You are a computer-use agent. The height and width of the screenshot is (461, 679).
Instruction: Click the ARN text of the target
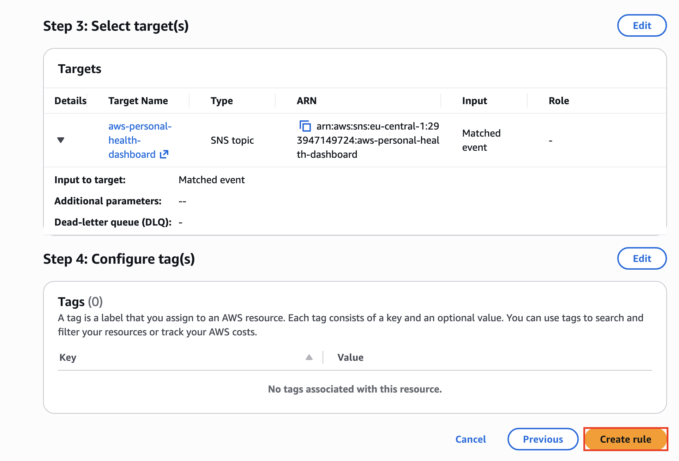pos(368,140)
